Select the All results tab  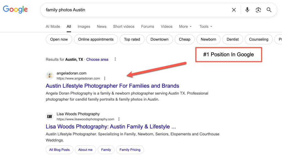pyautogui.click(x=69, y=27)
